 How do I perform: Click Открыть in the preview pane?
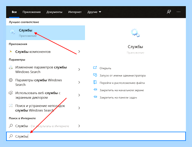[105, 68]
